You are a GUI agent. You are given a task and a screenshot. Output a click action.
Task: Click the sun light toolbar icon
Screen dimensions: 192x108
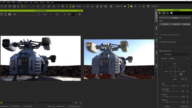[88, 6]
